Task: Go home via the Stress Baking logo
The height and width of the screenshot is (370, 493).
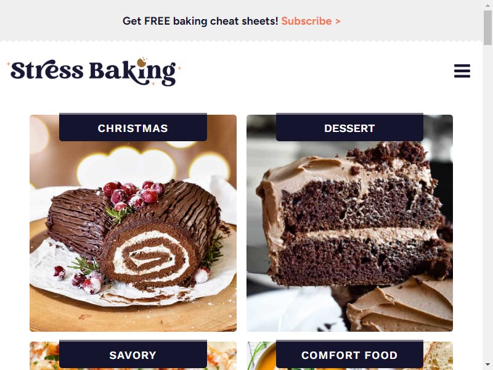Action: tap(94, 72)
